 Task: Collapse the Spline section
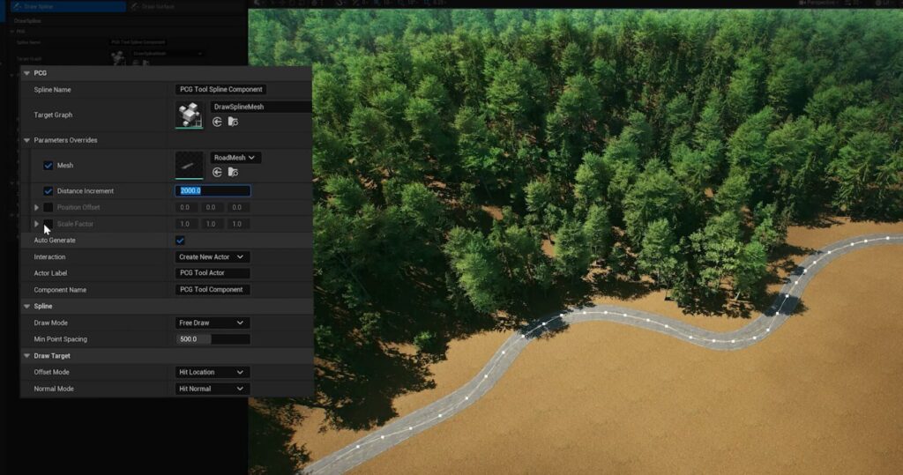(x=26, y=307)
